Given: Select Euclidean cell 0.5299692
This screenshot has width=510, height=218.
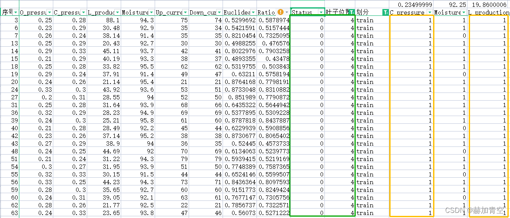Looking at the screenshot, I should pyautogui.click(x=240, y=20).
